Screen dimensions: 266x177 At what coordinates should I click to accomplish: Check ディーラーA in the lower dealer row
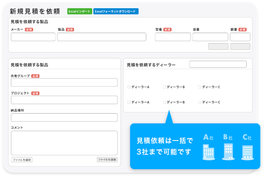pos(129,102)
